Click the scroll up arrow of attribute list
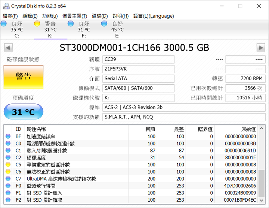The width and height of the screenshot is (269, 208). tap(262, 129)
